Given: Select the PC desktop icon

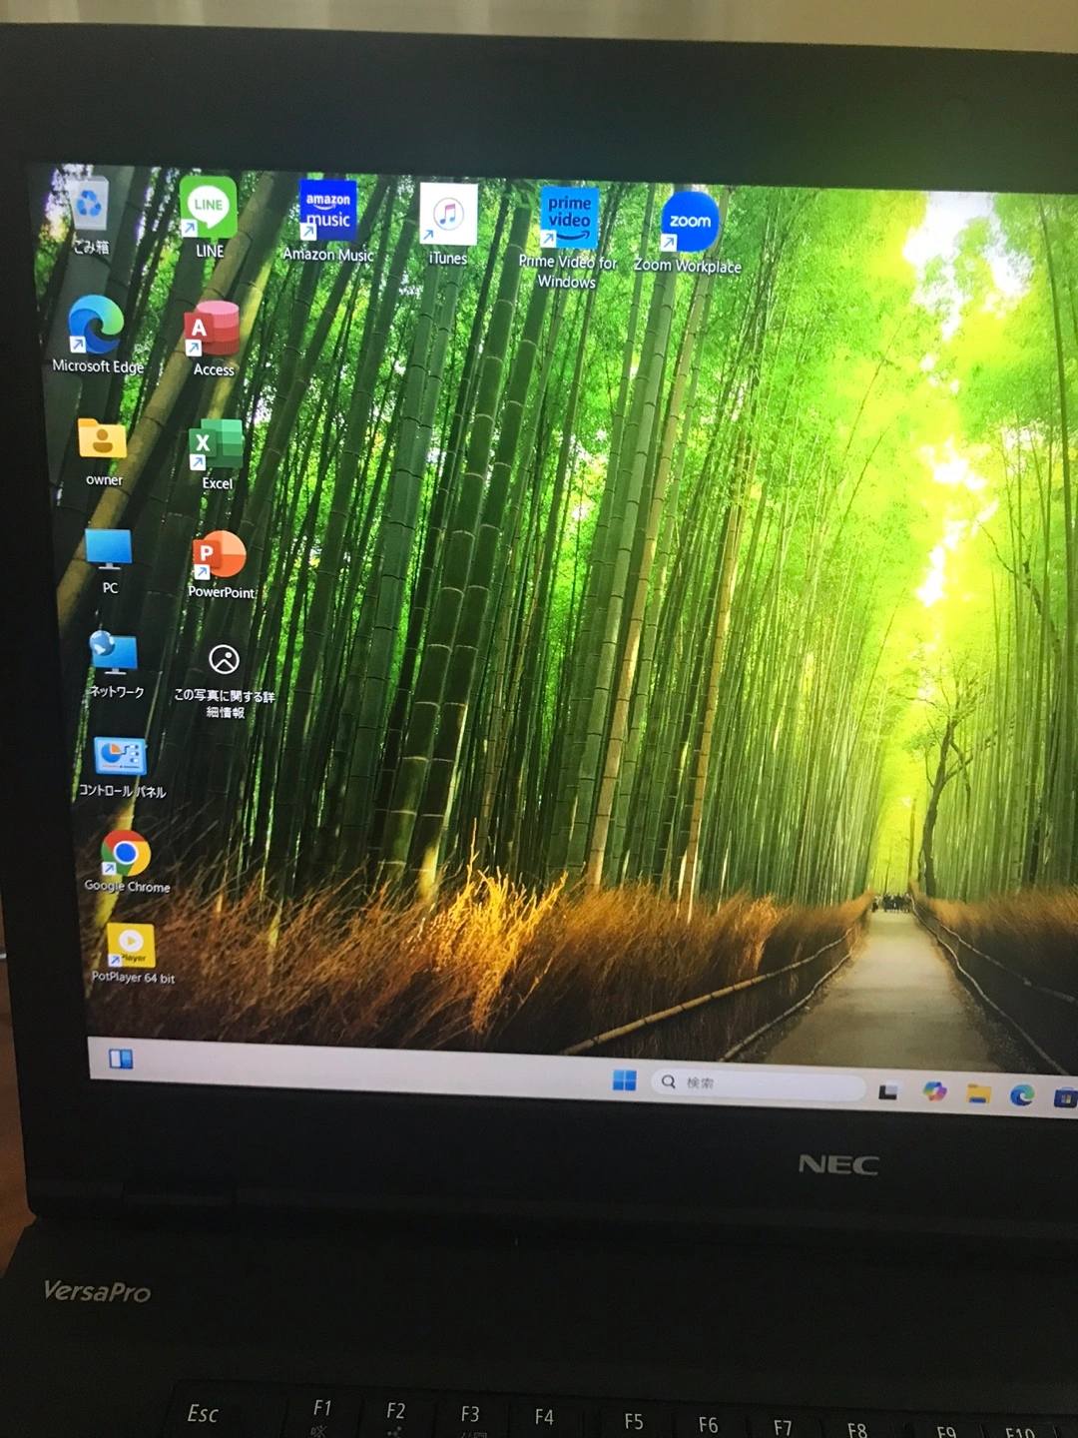Looking at the screenshot, I should [x=109, y=550].
